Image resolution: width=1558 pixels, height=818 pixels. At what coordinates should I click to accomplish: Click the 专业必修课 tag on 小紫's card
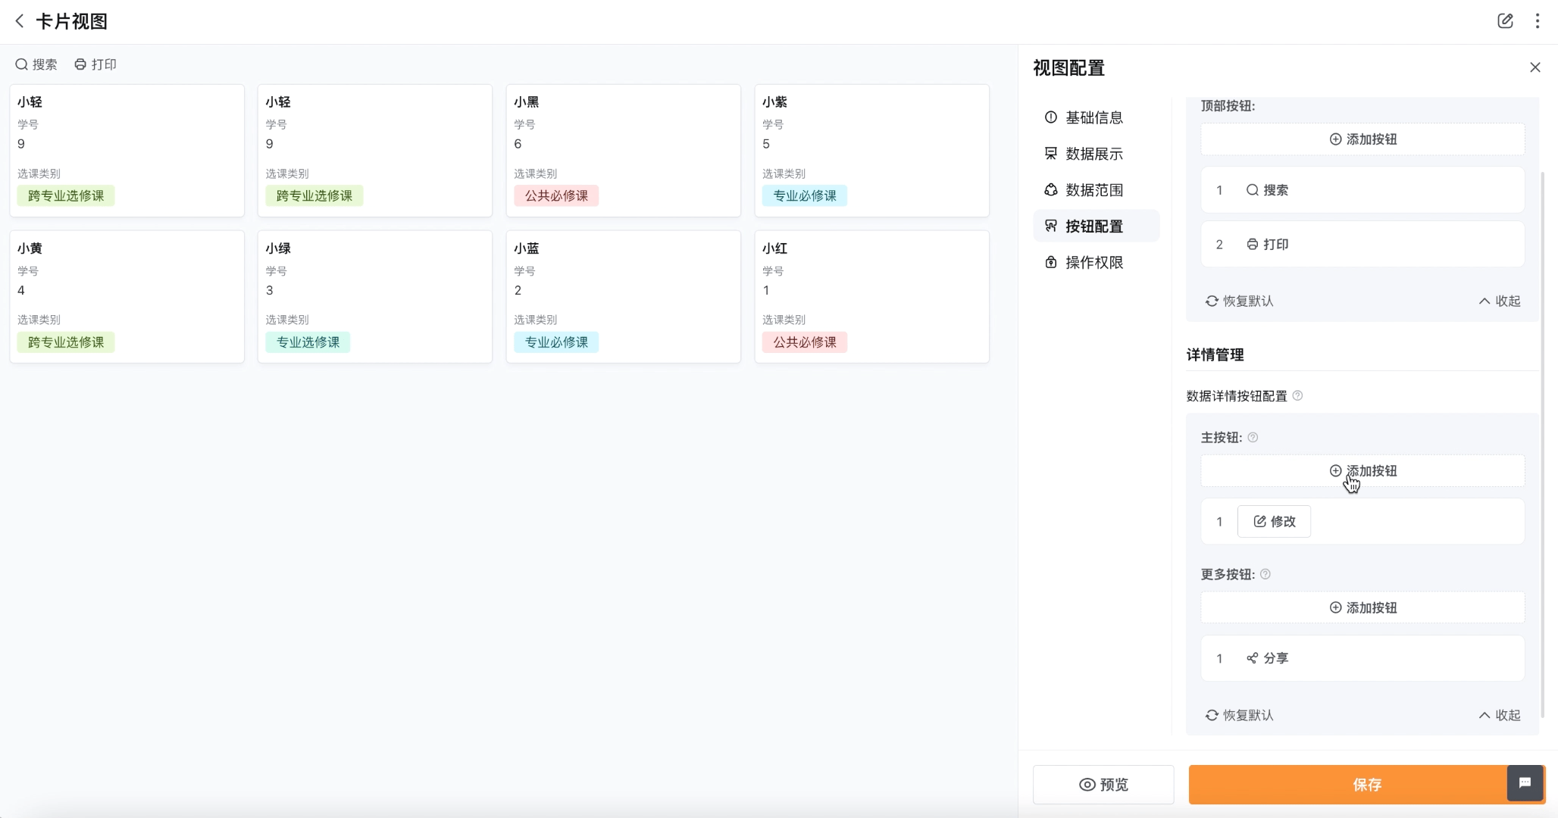pyautogui.click(x=805, y=195)
